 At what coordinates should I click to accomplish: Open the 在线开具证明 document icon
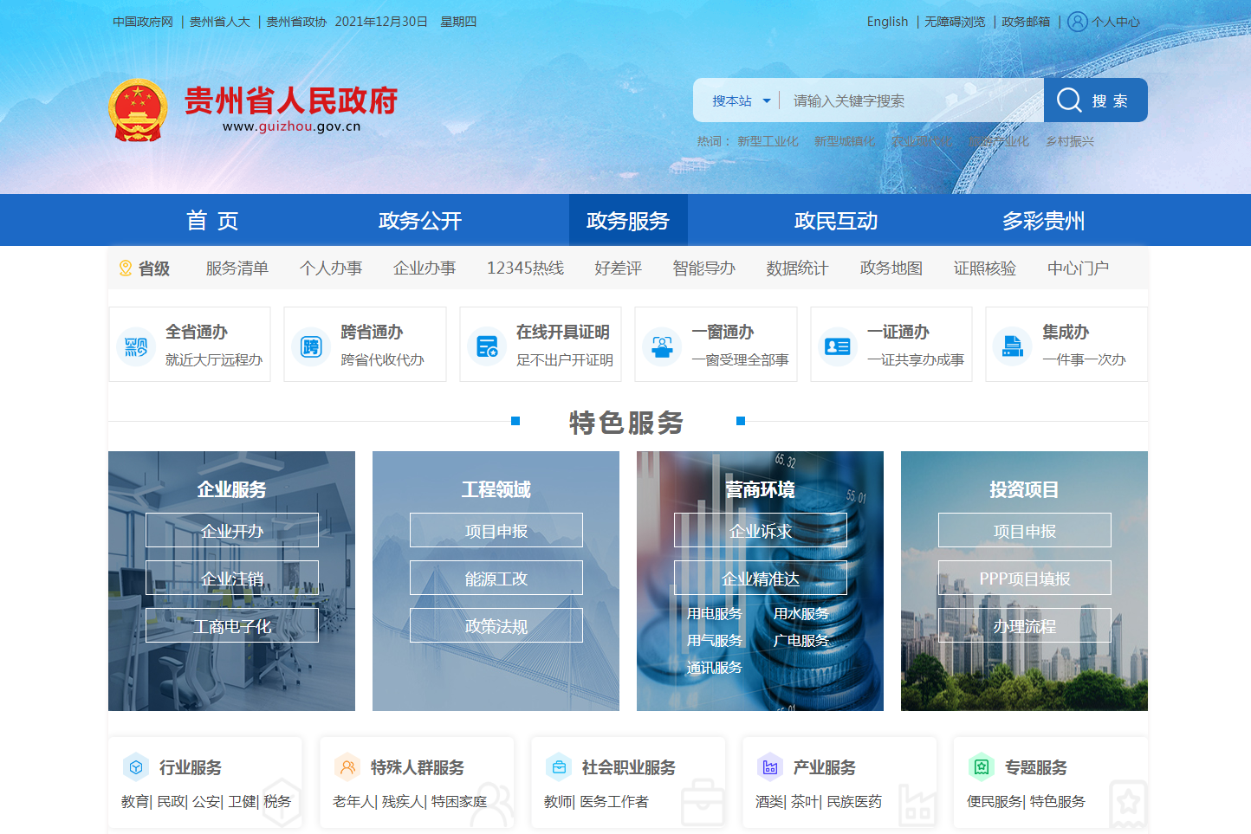(487, 346)
